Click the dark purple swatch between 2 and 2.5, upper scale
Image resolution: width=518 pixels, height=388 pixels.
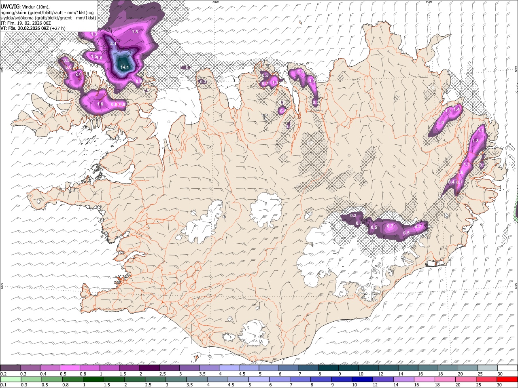[149, 368]
